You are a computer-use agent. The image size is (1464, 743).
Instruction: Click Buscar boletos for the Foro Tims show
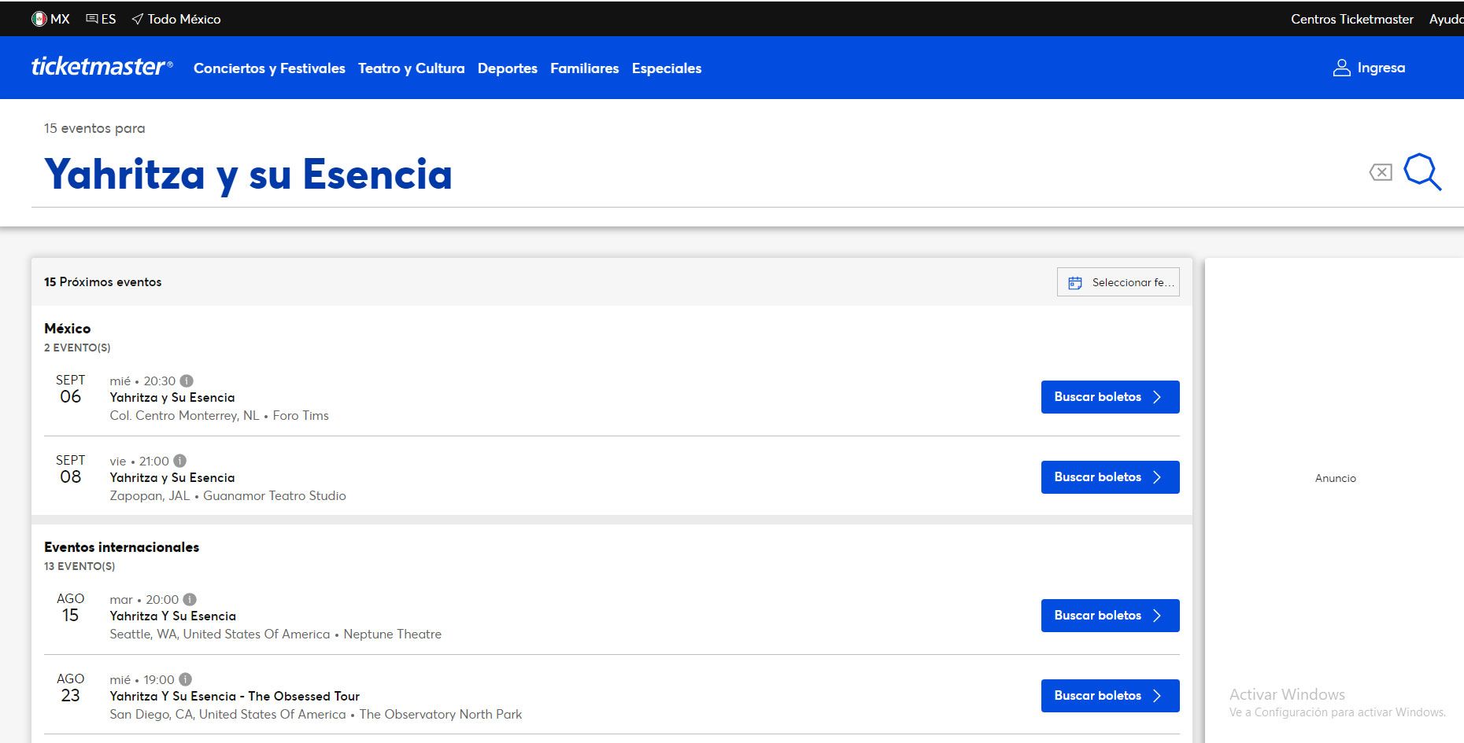[1110, 397]
